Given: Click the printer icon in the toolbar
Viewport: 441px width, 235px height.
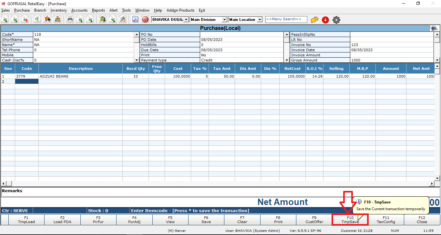Looking at the screenshot, I should (70, 19).
